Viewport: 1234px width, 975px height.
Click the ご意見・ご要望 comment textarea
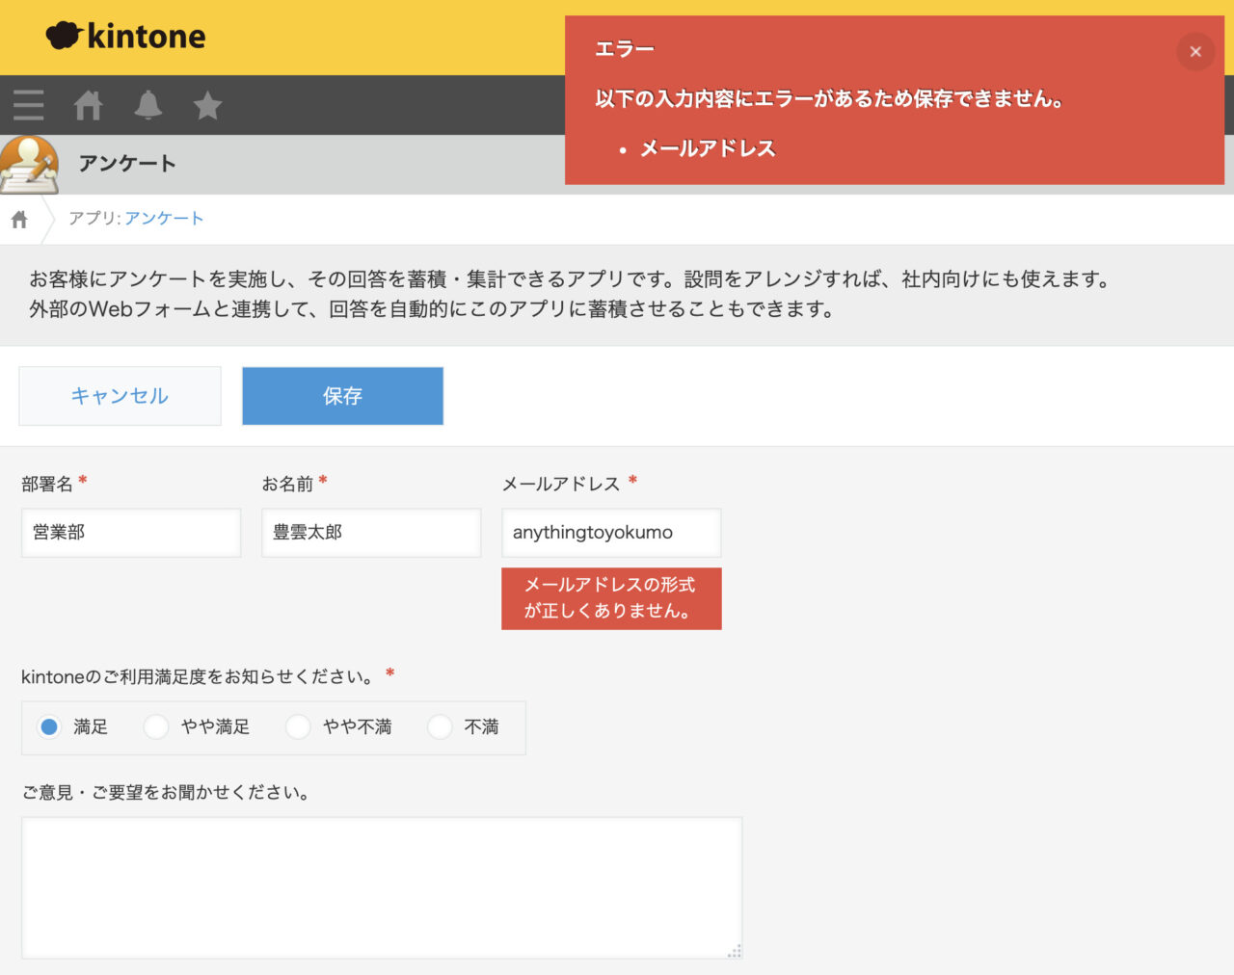pos(382,886)
